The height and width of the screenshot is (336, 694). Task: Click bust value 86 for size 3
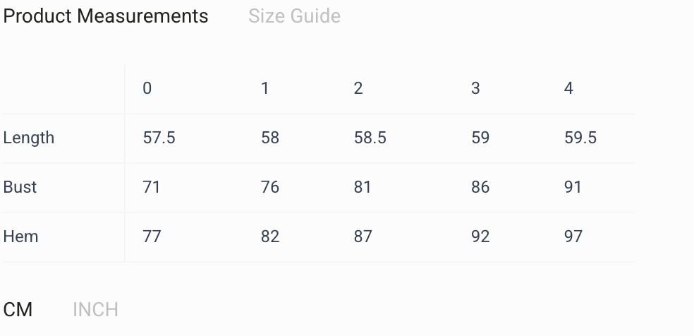[x=480, y=187]
